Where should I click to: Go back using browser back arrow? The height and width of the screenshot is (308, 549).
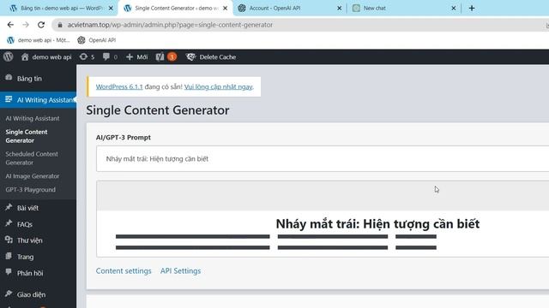10,25
